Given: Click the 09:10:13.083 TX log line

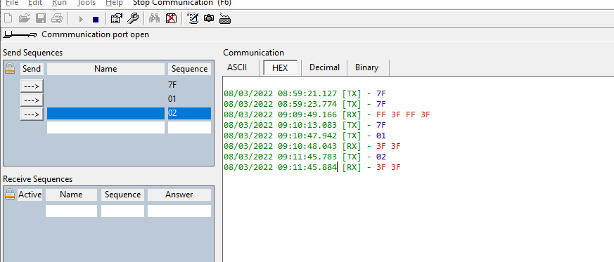Looking at the screenshot, I should click(305, 126).
